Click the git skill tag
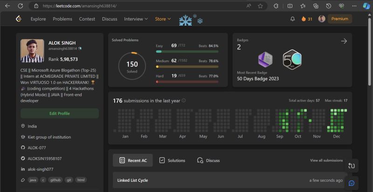373x192 pixels. tap(69, 180)
